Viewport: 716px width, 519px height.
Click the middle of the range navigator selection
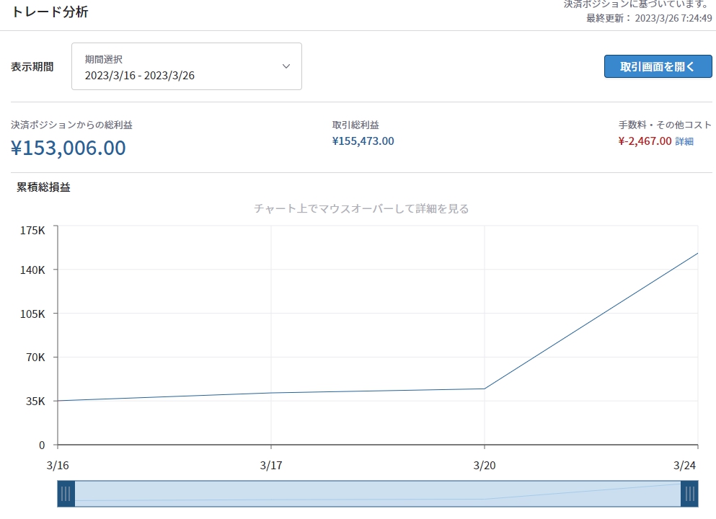tap(377, 494)
